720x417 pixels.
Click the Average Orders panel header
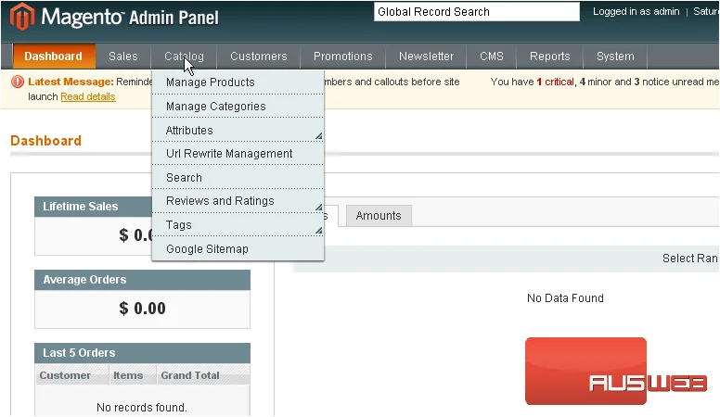tap(142, 280)
